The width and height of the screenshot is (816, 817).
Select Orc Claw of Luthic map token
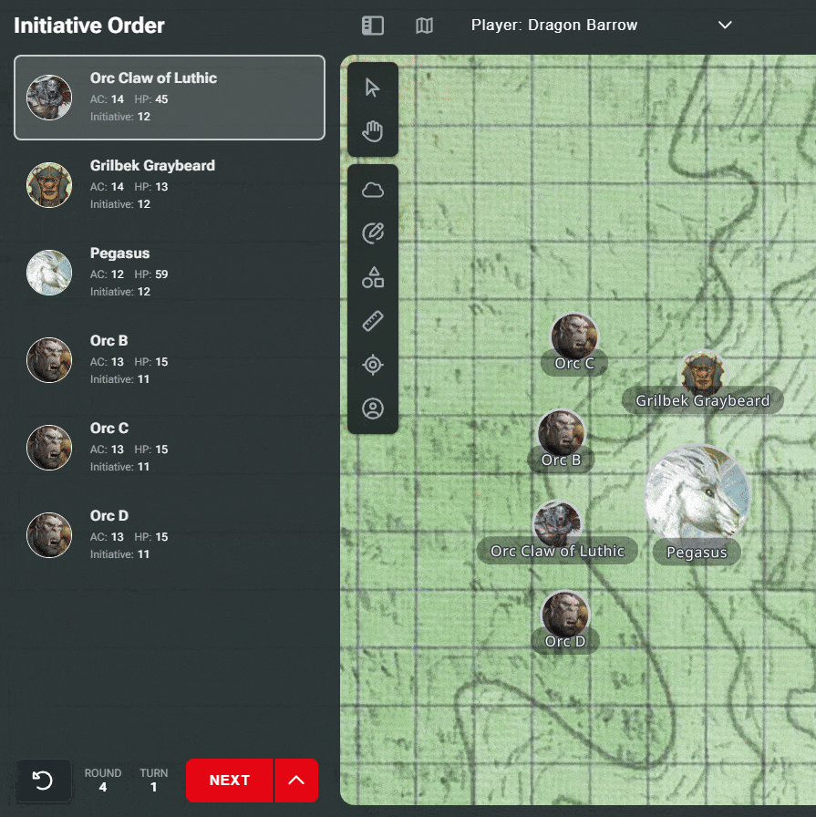pos(557,524)
